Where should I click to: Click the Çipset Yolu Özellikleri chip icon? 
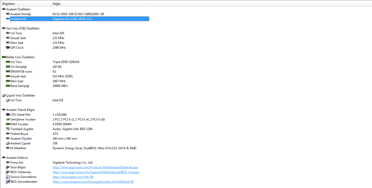click(4, 96)
